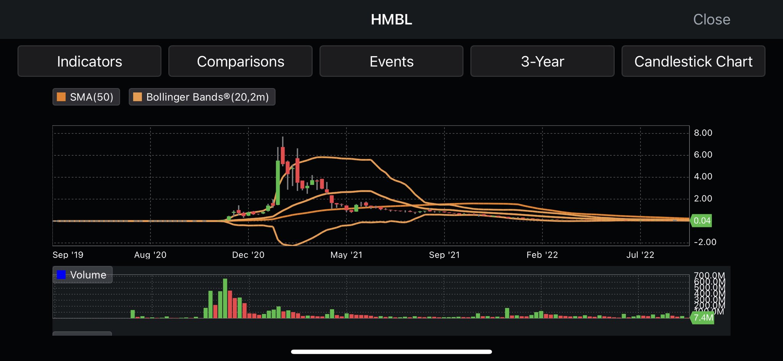Click the Bollinger Bands color swatch

[x=137, y=97]
